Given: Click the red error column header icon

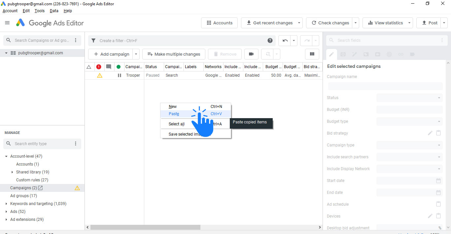Looking at the screenshot, I should [99, 67].
